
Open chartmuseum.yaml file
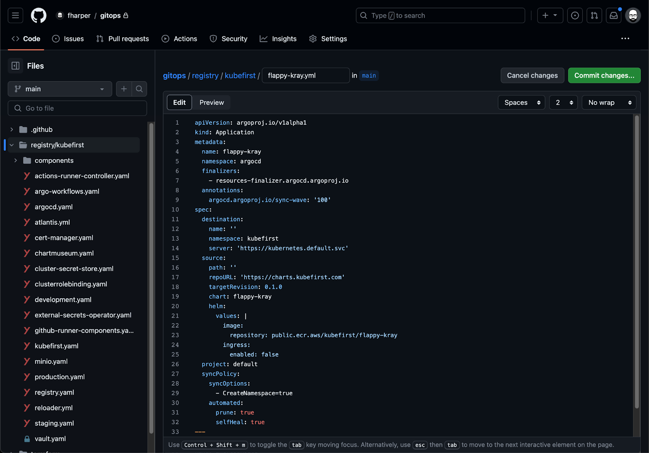point(64,253)
